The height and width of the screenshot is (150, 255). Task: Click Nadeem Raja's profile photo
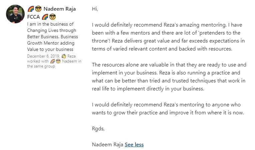15,14
